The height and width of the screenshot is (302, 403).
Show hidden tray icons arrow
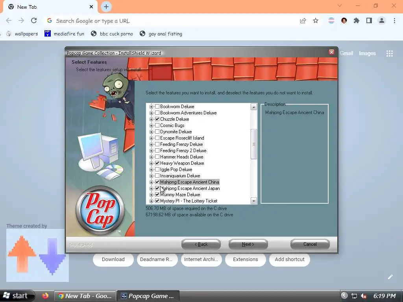(x=344, y=296)
